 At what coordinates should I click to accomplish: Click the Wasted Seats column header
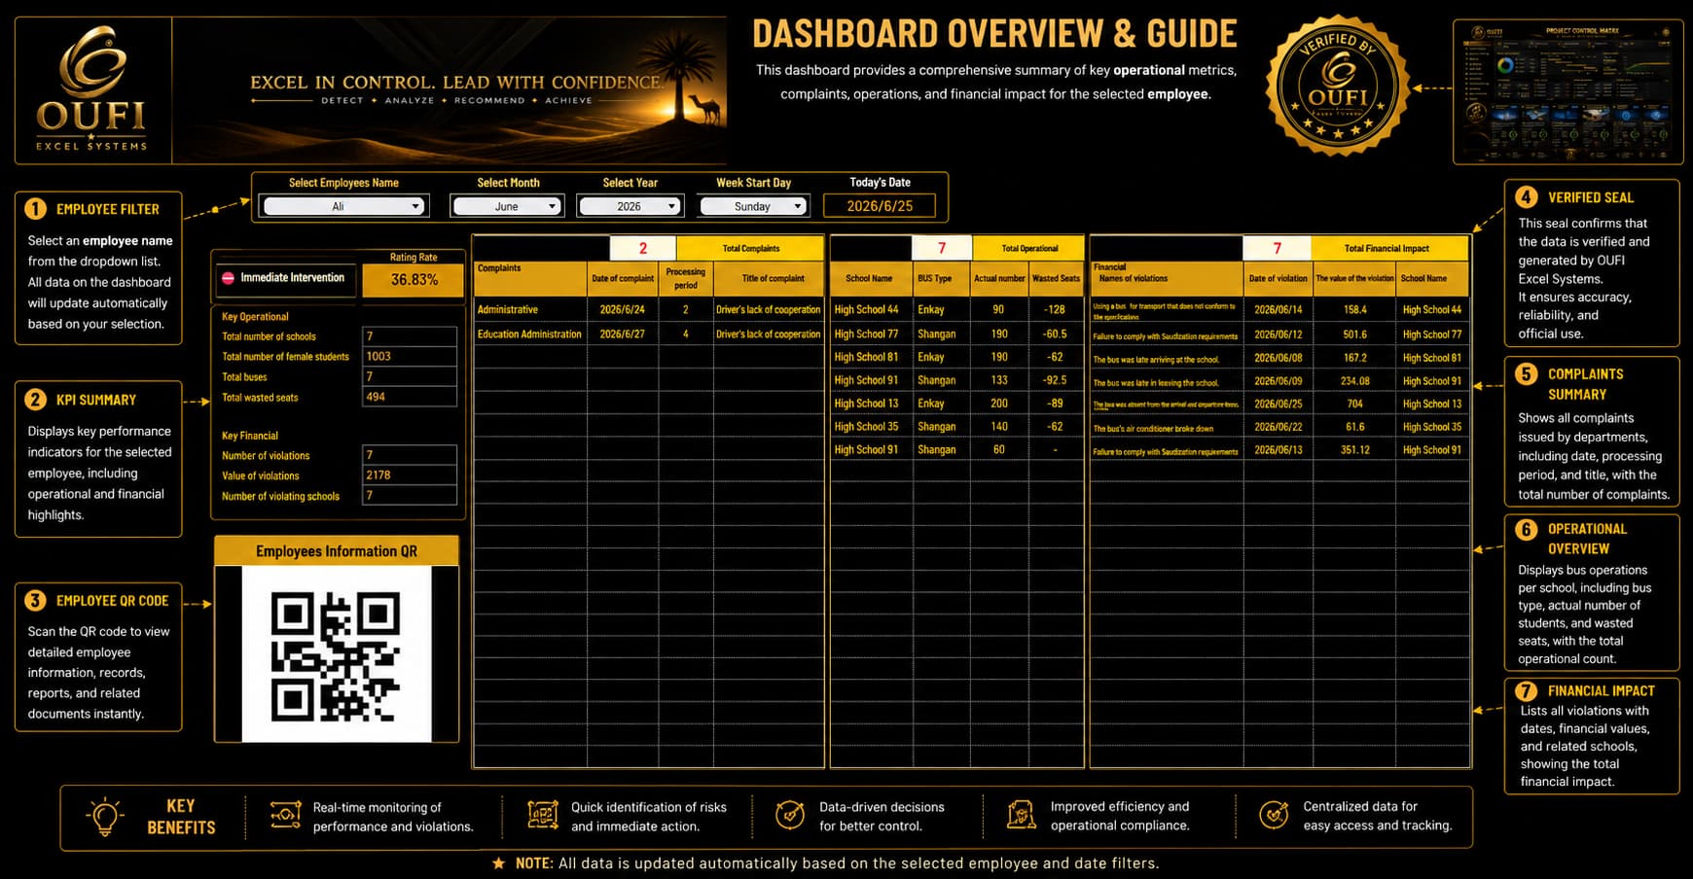pyautogui.click(x=1056, y=279)
